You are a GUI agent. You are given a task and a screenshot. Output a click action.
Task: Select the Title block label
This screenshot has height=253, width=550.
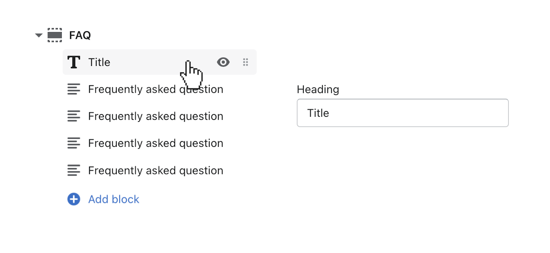[x=99, y=62]
